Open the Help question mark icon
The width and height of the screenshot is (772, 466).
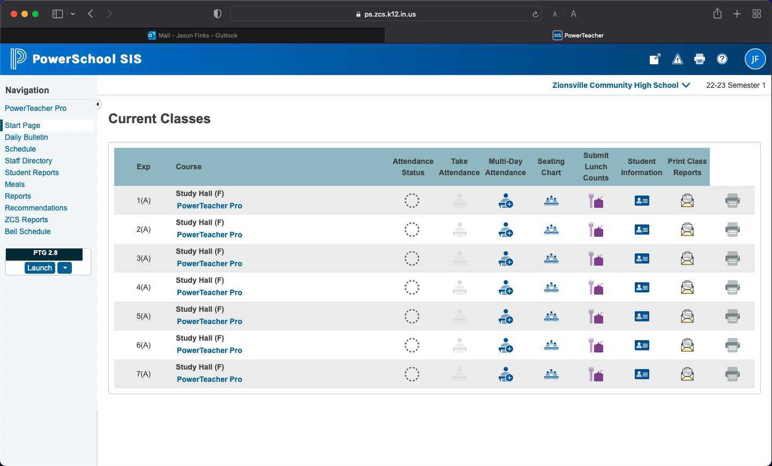point(722,59)
